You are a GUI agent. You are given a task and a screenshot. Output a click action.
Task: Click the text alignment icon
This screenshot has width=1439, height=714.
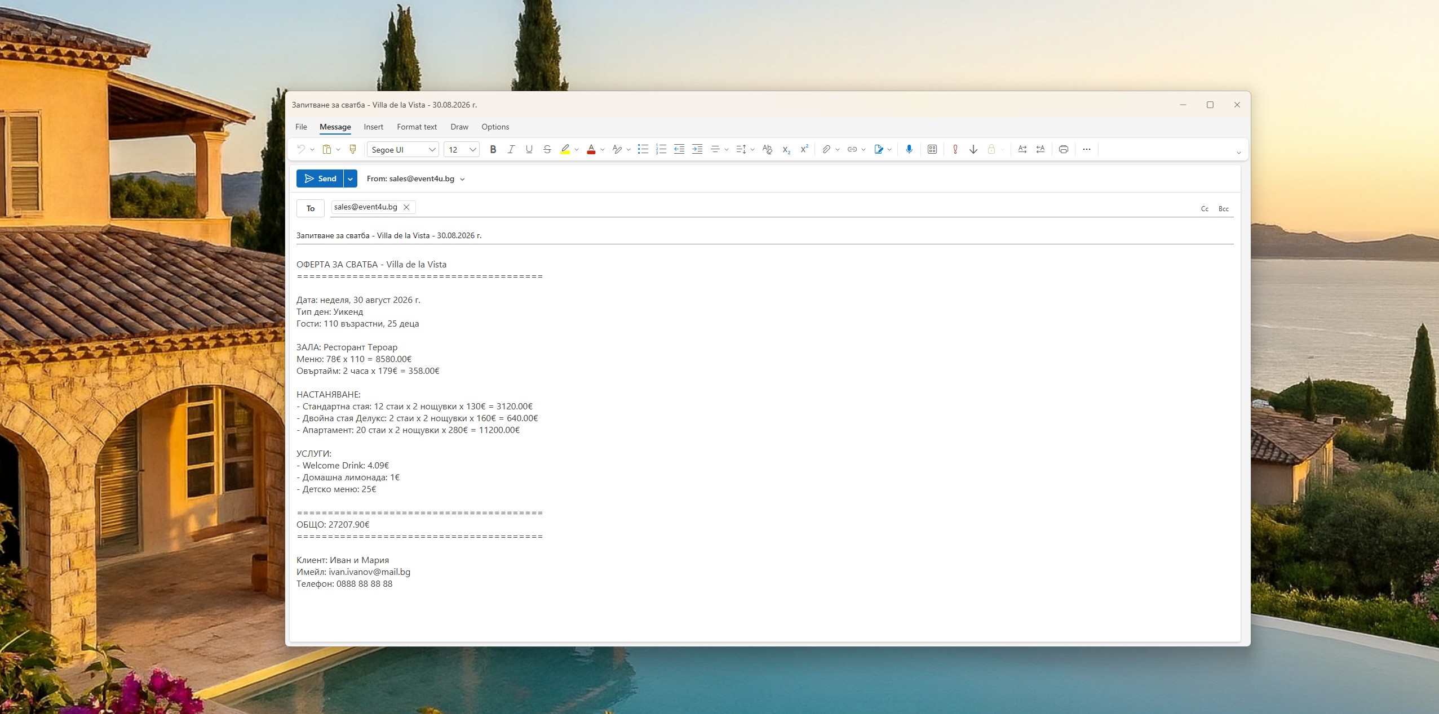715,149
